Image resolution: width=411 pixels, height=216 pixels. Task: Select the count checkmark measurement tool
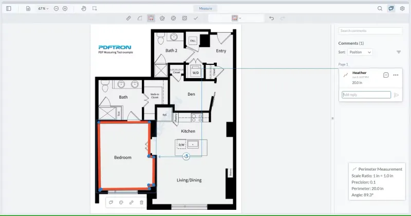point(196,18)
